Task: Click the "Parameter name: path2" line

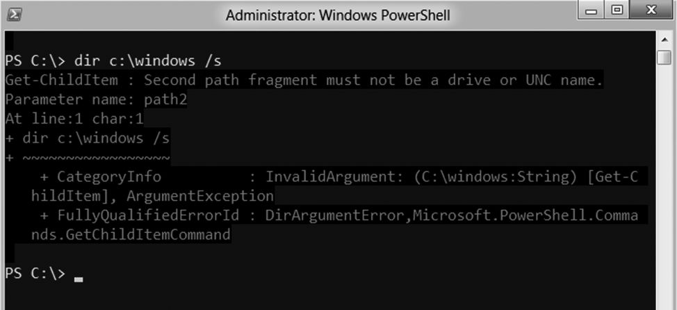Action: click(96, 100)
